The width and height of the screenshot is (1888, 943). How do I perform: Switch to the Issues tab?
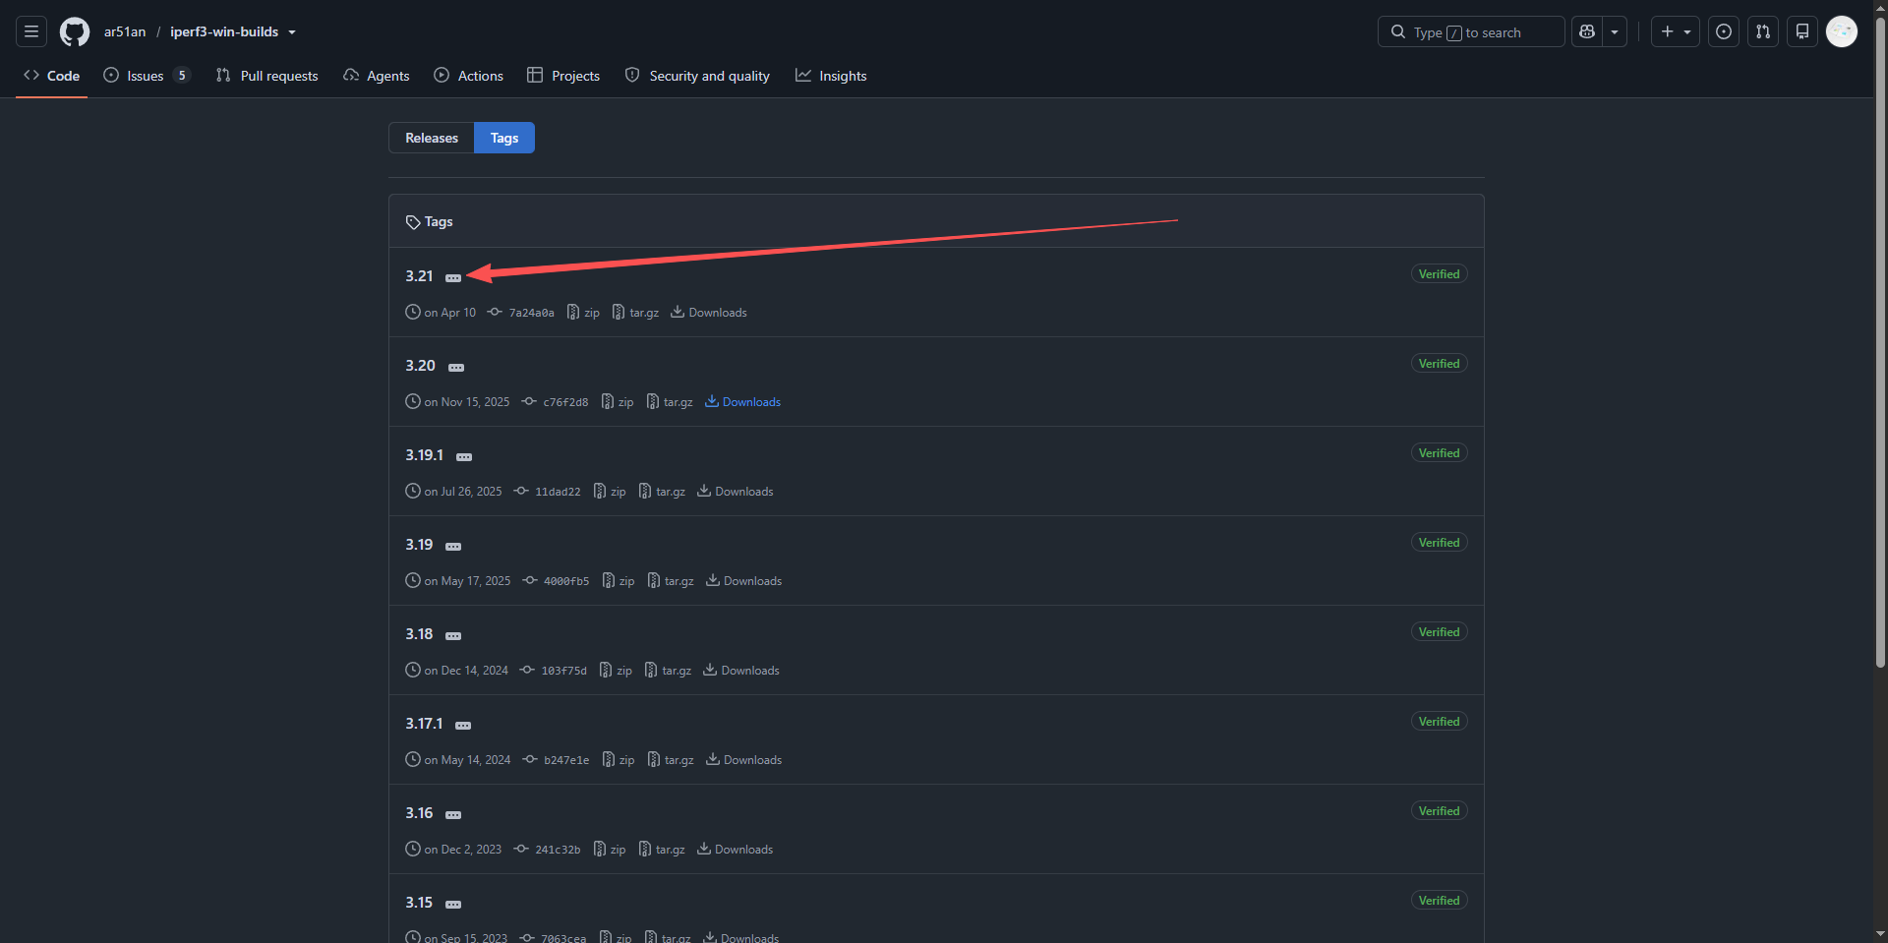coord(147,76)
